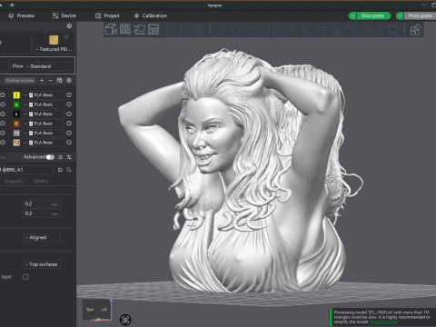Click the black filament 6 color swatch
The width and height of the screenshot is (436, 327).
16,114
